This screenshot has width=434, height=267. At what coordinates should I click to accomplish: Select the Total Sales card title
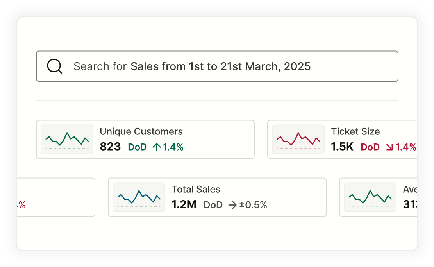(196, 189)
